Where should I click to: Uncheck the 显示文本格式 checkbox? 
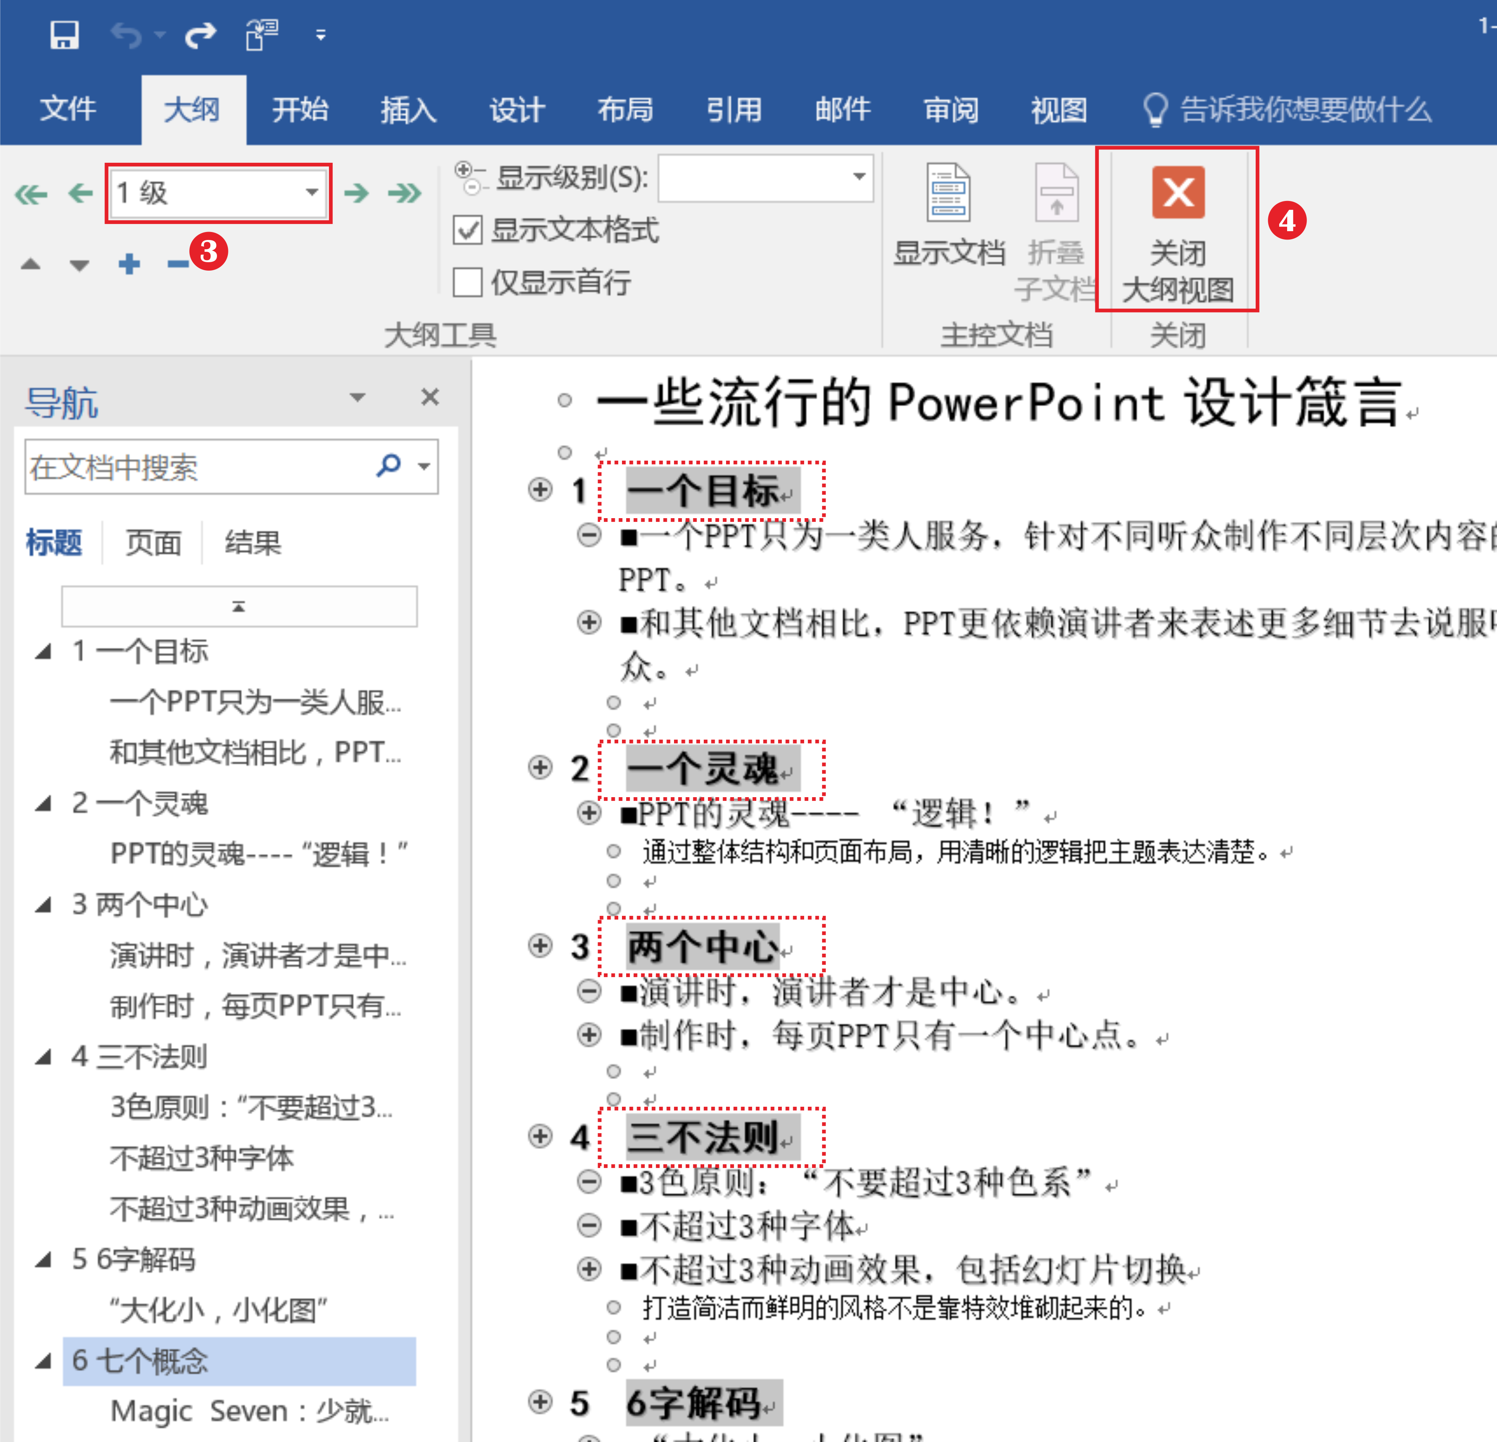pyautogui.click(x=468, y=230)
